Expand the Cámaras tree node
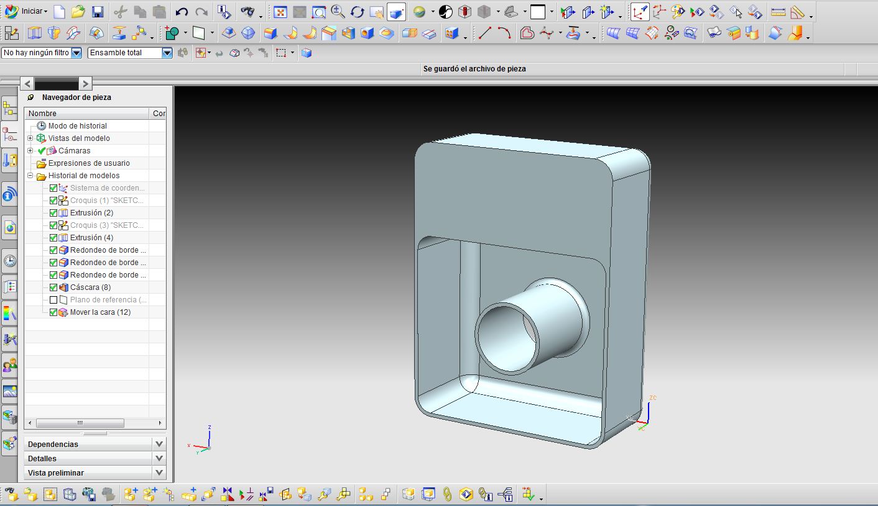 30,150
